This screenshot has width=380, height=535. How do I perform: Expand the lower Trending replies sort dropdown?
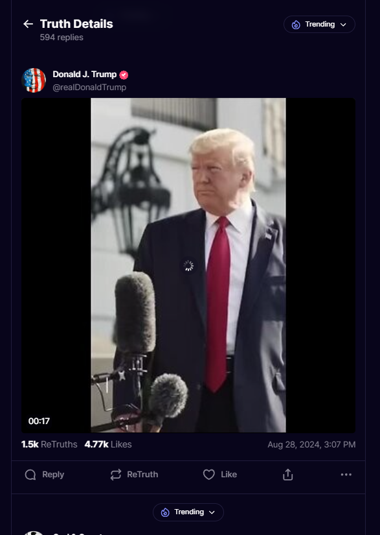(188, 512)
